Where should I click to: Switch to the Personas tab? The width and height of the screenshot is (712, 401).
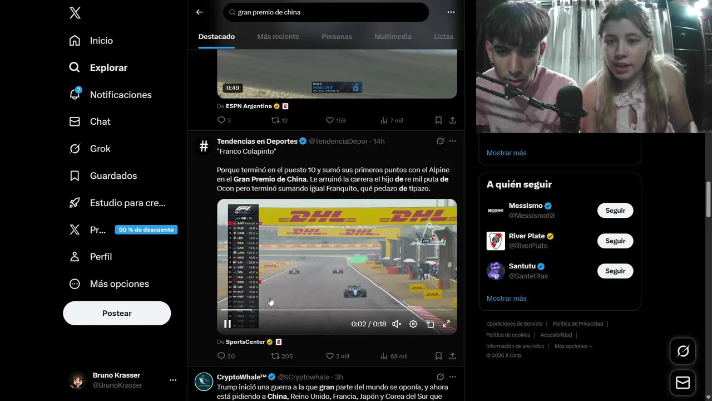[x=337, y=37]
